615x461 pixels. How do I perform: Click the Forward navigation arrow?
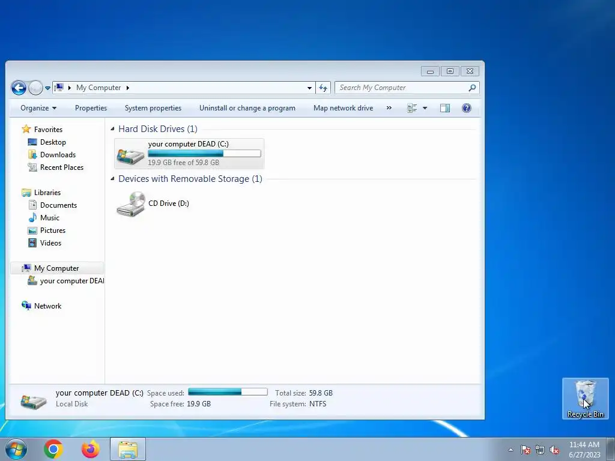click(x=35, y=88)
